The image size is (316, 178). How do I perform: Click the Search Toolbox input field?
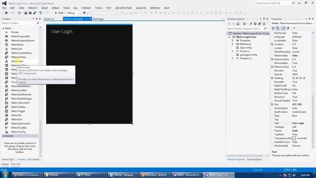(x=19, y=23)
